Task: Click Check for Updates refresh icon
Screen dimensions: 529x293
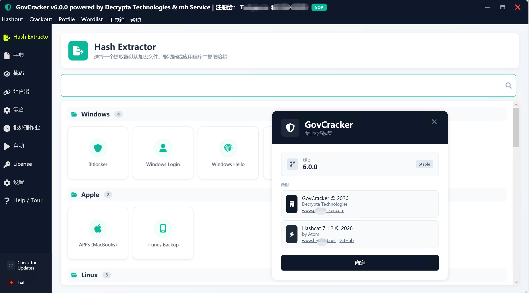Action: [11, 265]
